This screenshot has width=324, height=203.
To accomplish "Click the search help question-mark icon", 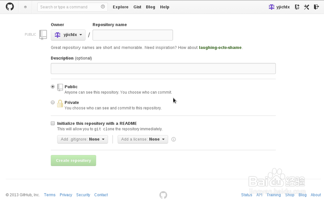I will pyautogui.click(x=103, y=7).
